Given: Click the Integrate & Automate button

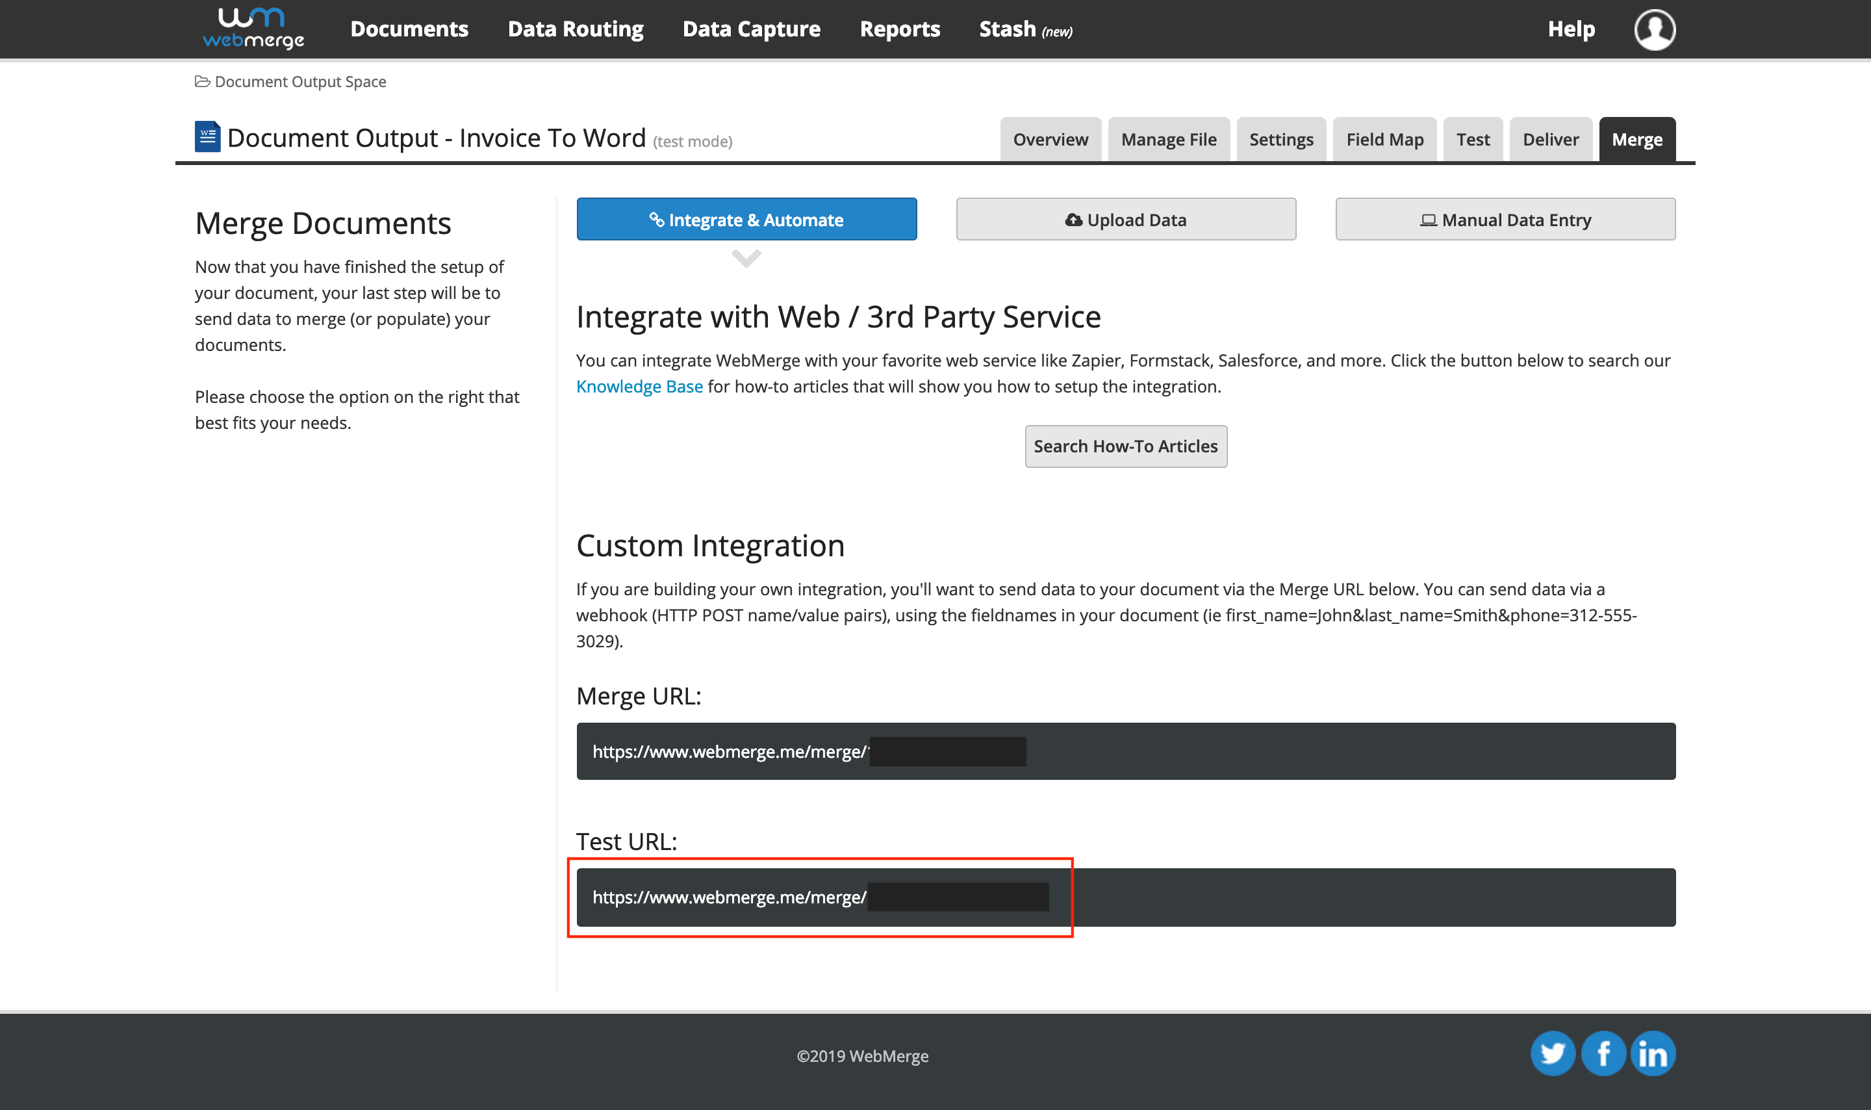Looking at the screenshot, I should tap(746, 219).
